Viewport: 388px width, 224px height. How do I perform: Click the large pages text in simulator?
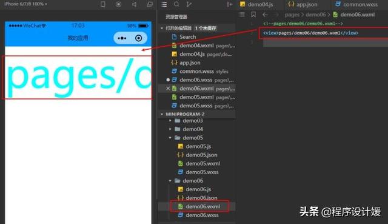[79, 78]
